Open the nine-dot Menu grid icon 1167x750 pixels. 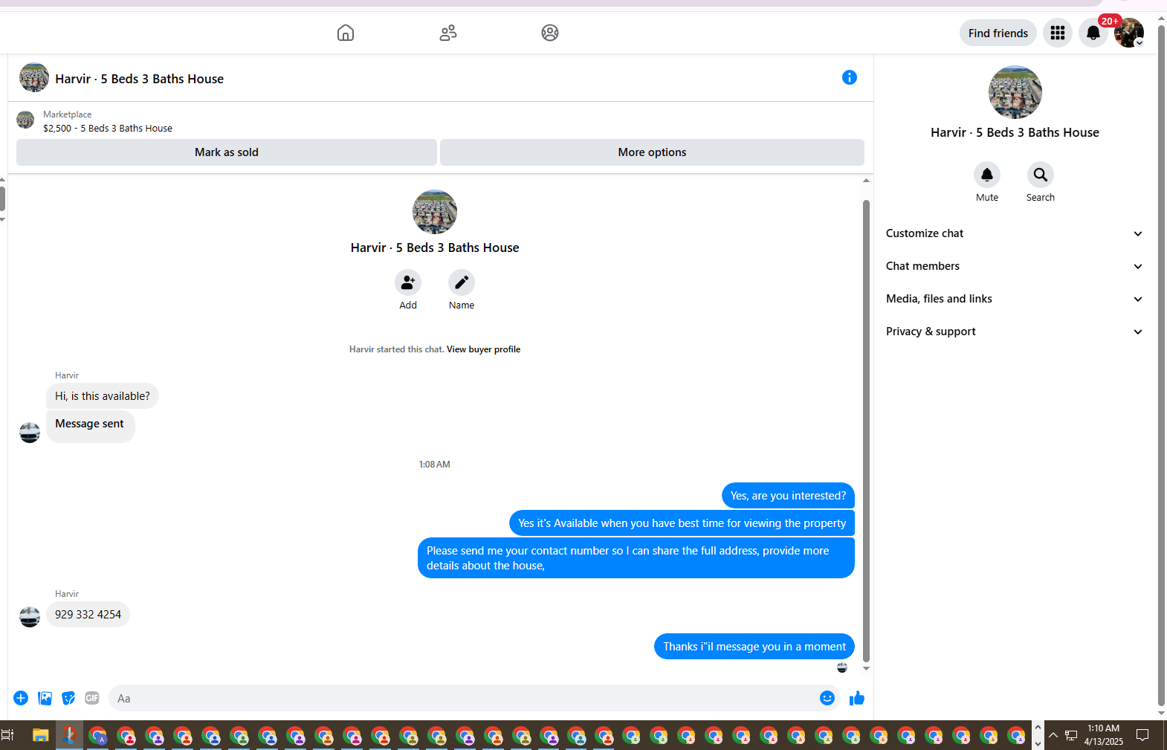pos(1058,33)
